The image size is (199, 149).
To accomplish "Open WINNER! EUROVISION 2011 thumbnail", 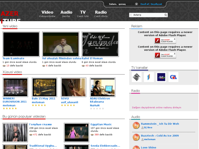I will 15,87.
